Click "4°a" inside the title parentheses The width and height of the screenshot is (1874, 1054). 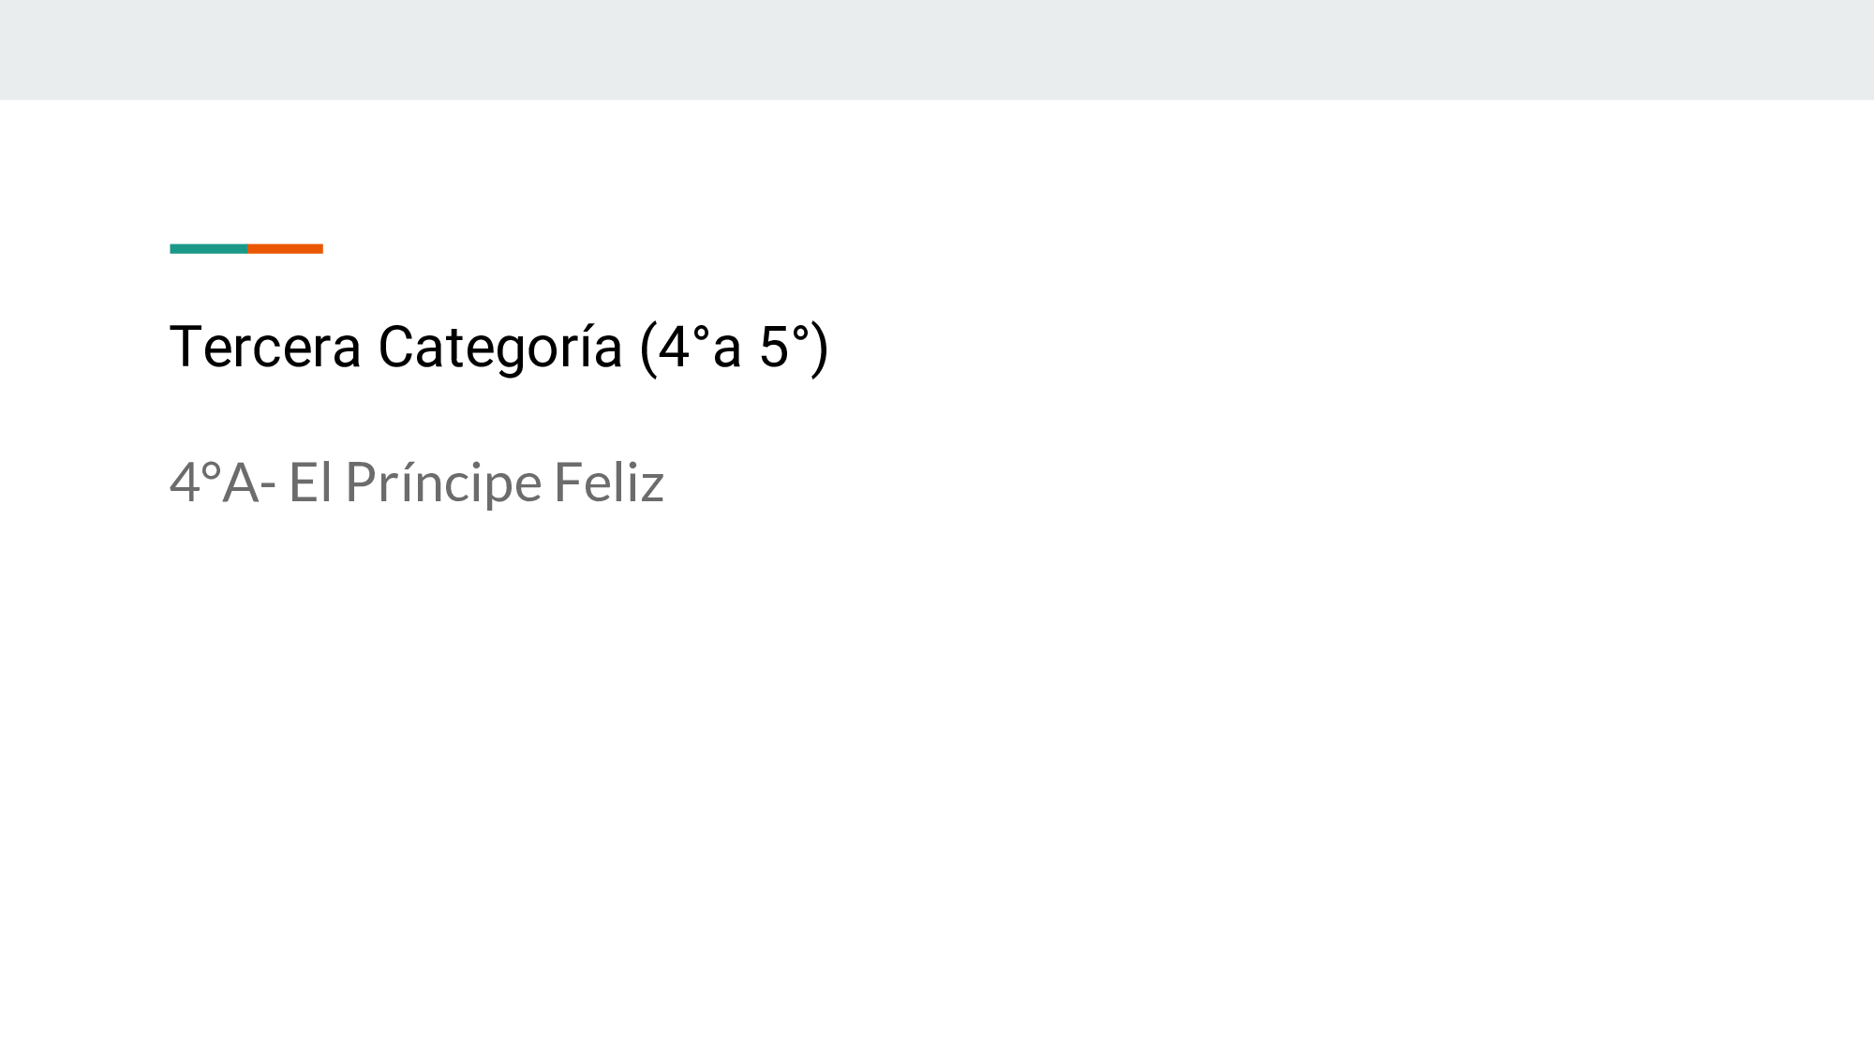(700, 348)
